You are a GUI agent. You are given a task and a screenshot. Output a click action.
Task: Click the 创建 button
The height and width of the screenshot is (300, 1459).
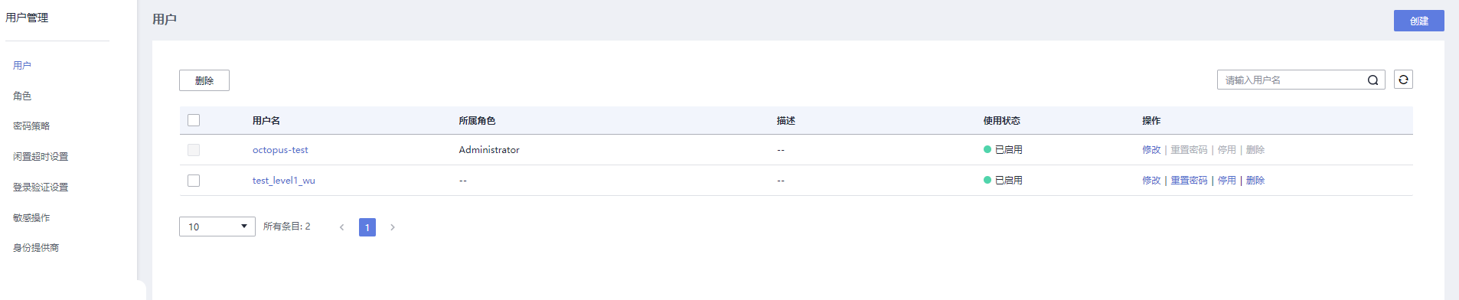1418,21
